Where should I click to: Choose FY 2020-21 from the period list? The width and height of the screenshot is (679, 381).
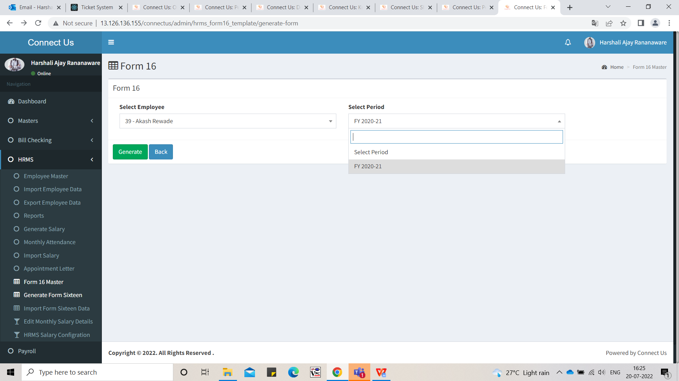point(457,166)
